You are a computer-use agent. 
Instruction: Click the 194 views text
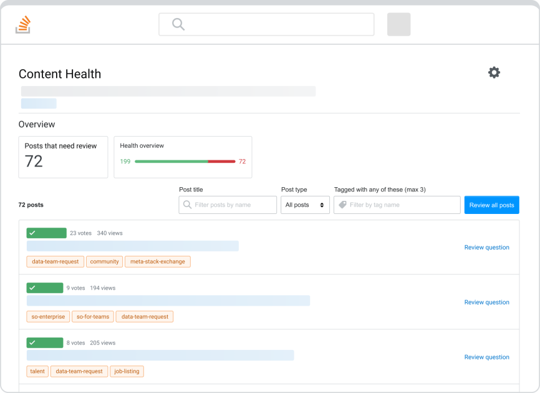[x=103, y=288]
